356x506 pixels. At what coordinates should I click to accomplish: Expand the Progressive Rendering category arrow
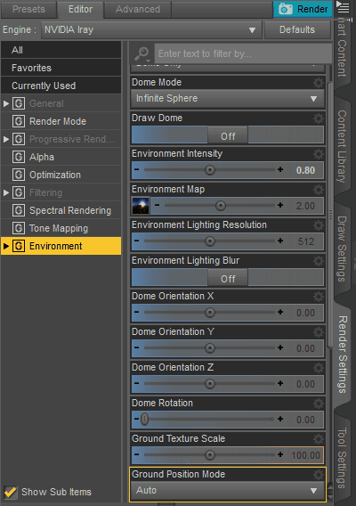coord(6,139)
